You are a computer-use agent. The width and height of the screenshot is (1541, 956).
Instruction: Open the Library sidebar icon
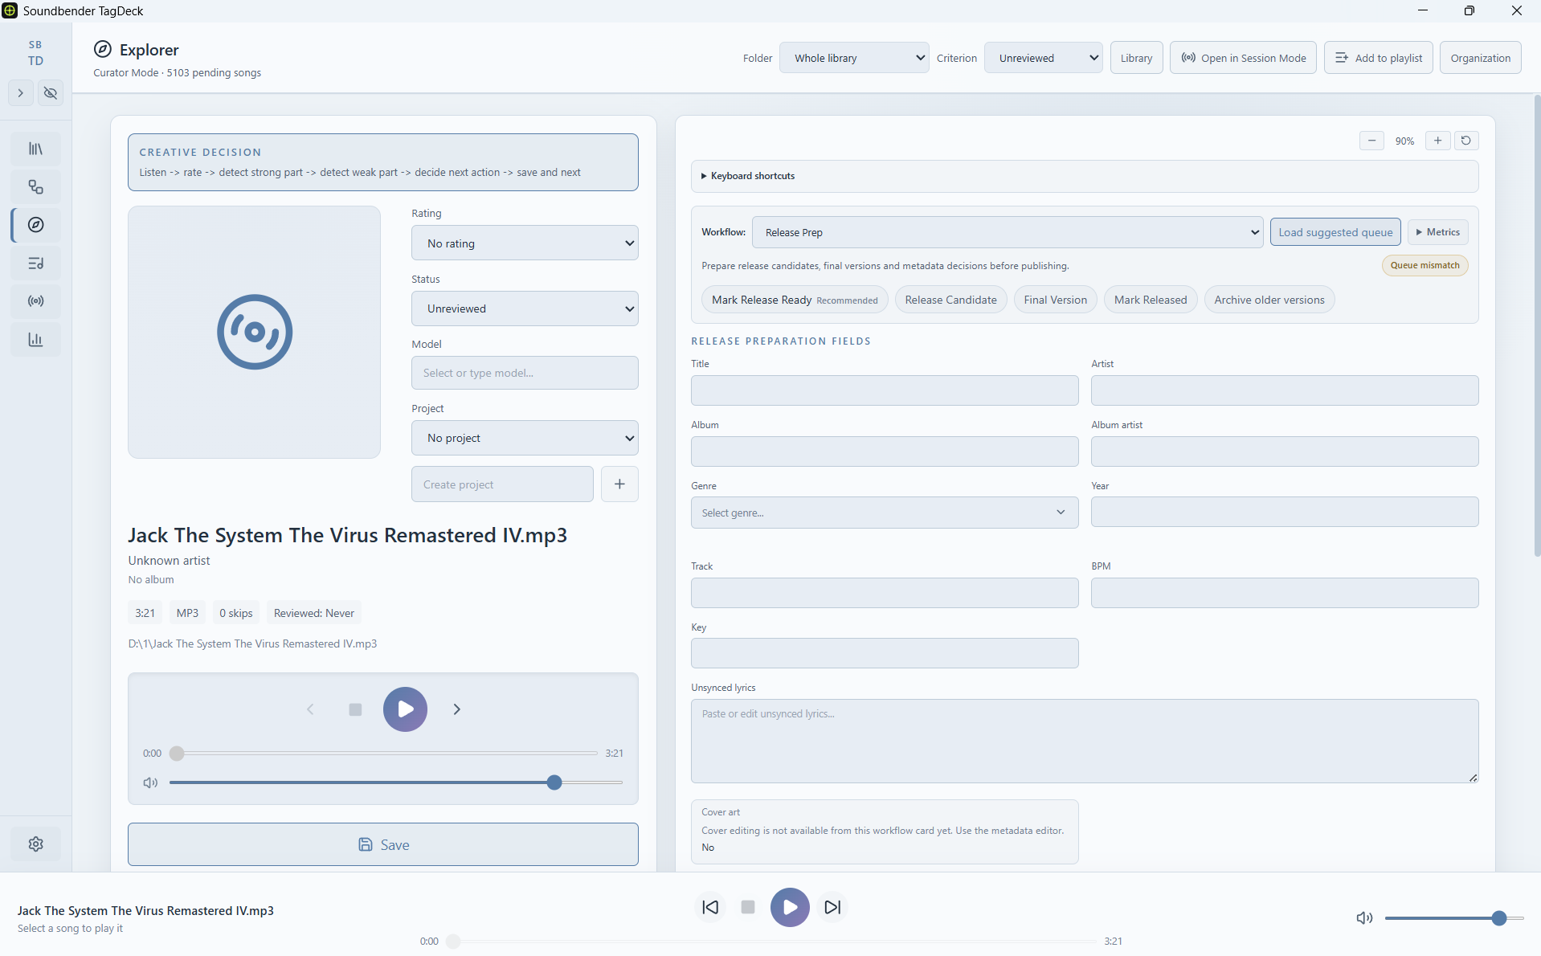coord(35,149)
